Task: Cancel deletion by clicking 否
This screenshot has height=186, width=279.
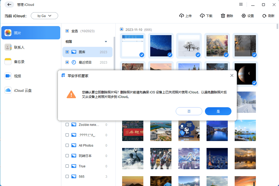Action: tap(189, 111)
